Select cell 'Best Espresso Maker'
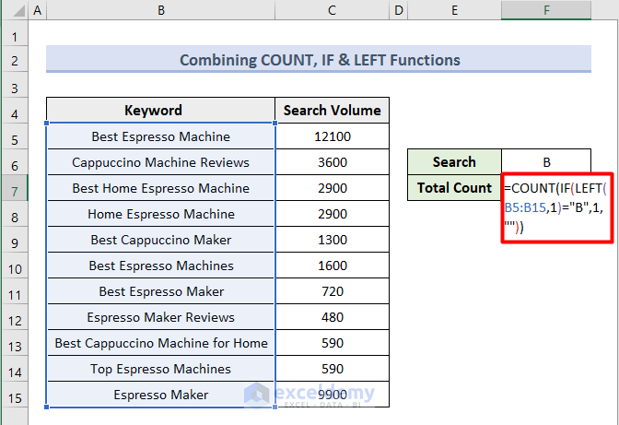 click(160, 291)
